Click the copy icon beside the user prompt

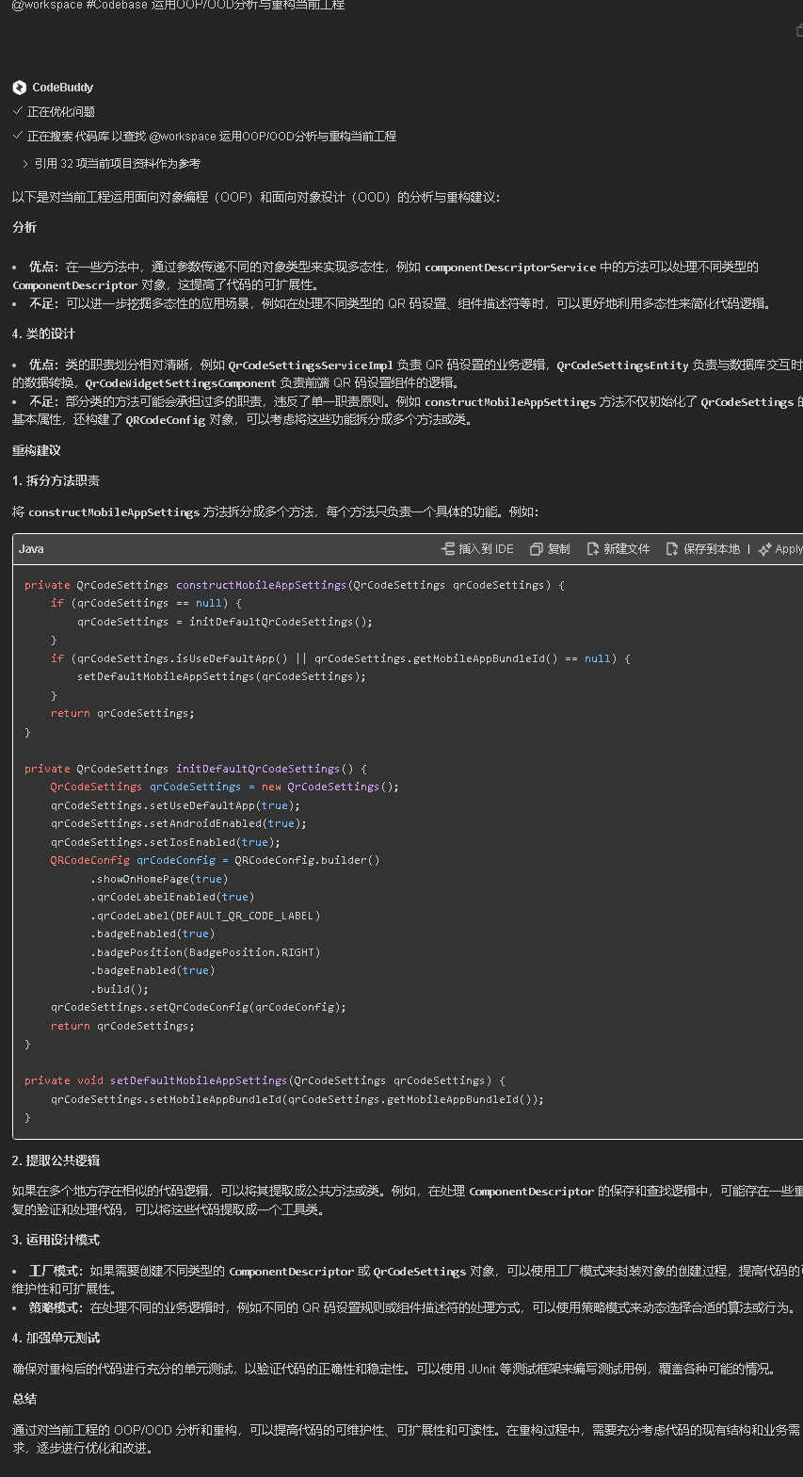(798, 30)
